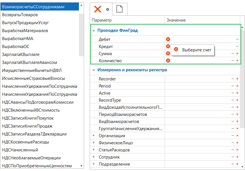
Task: Select НДСНачисленный in the register list
Action: pos(20,150)
